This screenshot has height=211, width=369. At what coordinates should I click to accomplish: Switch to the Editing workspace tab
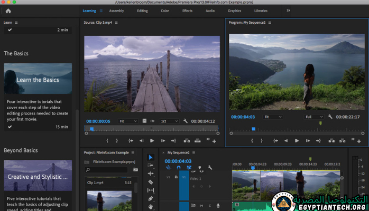click(x=142, y=11)
